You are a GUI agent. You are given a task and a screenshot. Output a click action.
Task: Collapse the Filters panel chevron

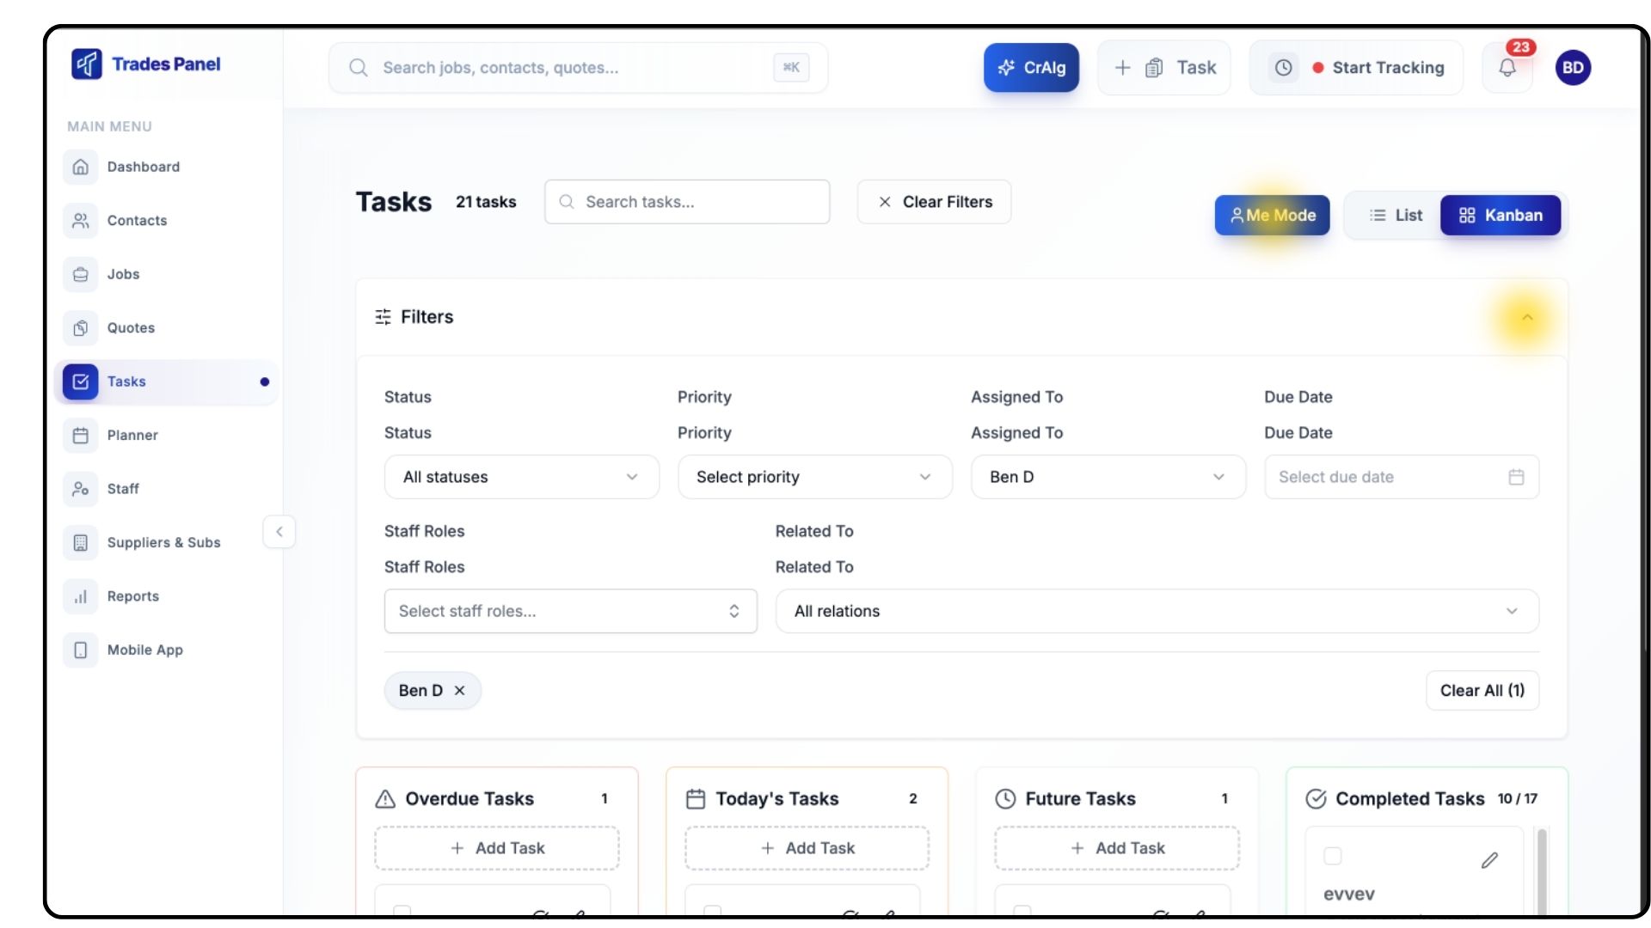click(x=1527, y=317)
